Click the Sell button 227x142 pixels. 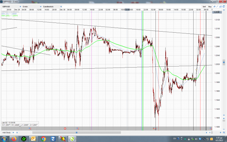point(204,7)
